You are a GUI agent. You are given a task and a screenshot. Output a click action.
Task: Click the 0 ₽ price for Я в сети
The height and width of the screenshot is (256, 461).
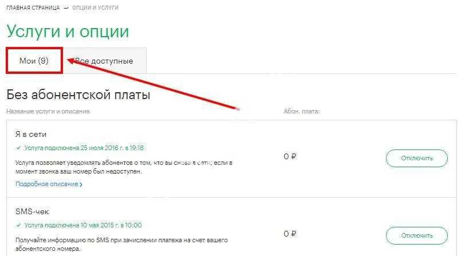coord(290,156)
